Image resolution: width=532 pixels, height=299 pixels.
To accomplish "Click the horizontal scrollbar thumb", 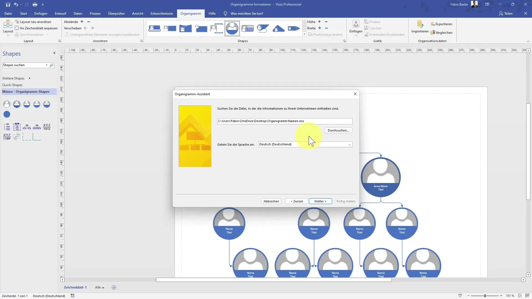I will 274,280.
